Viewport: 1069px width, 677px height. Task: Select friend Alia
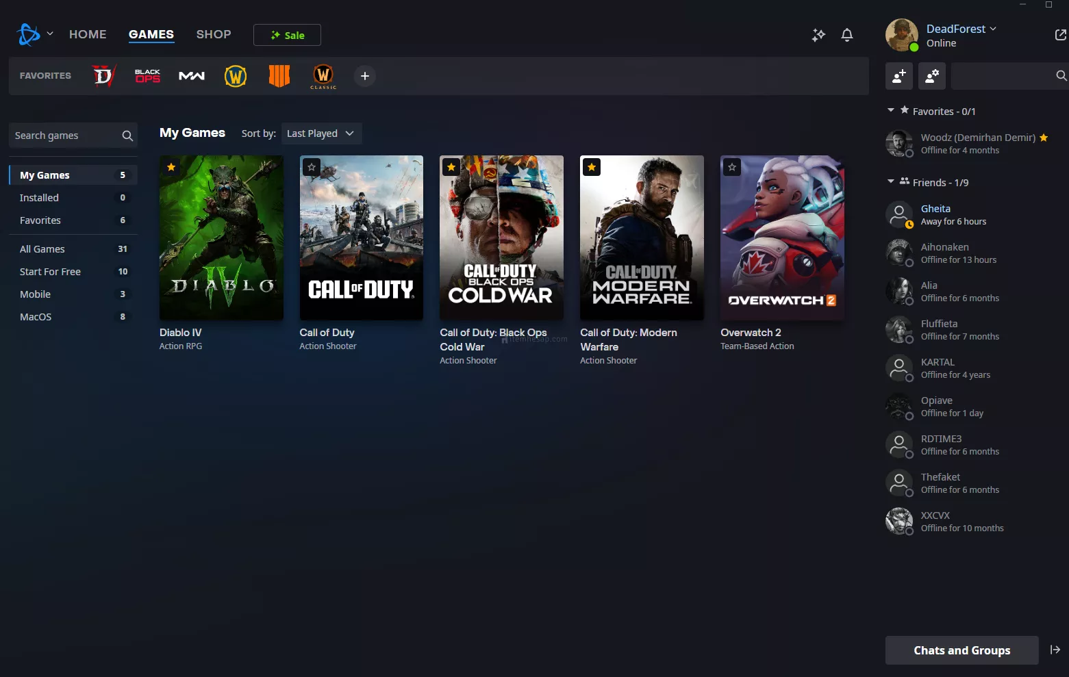click(x=972, y=291)
